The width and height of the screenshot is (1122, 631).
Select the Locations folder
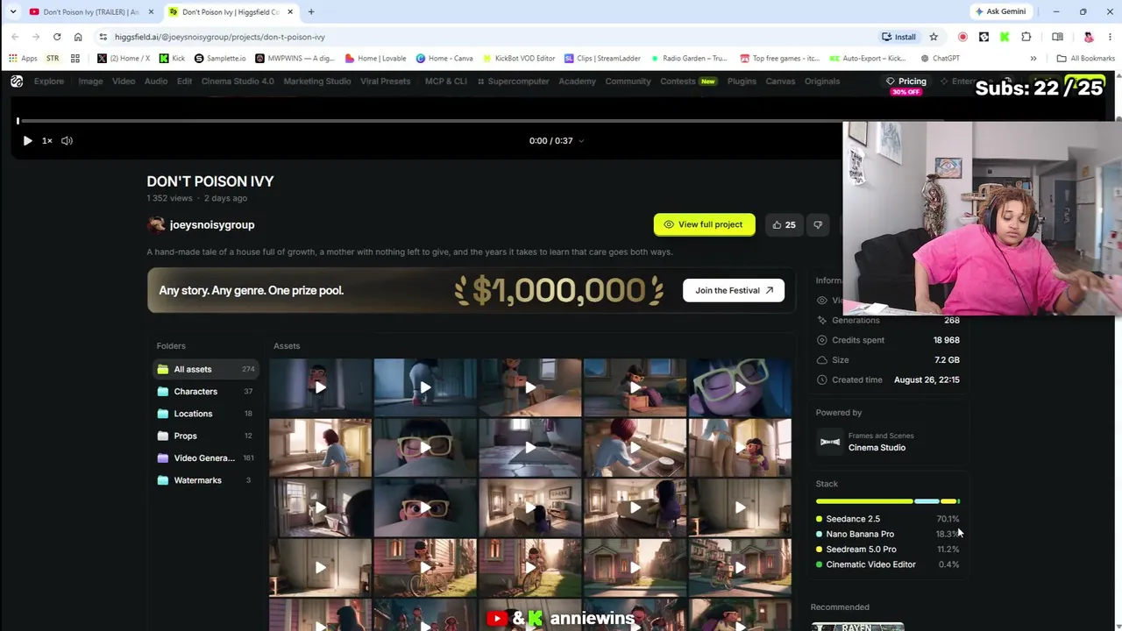206,414
